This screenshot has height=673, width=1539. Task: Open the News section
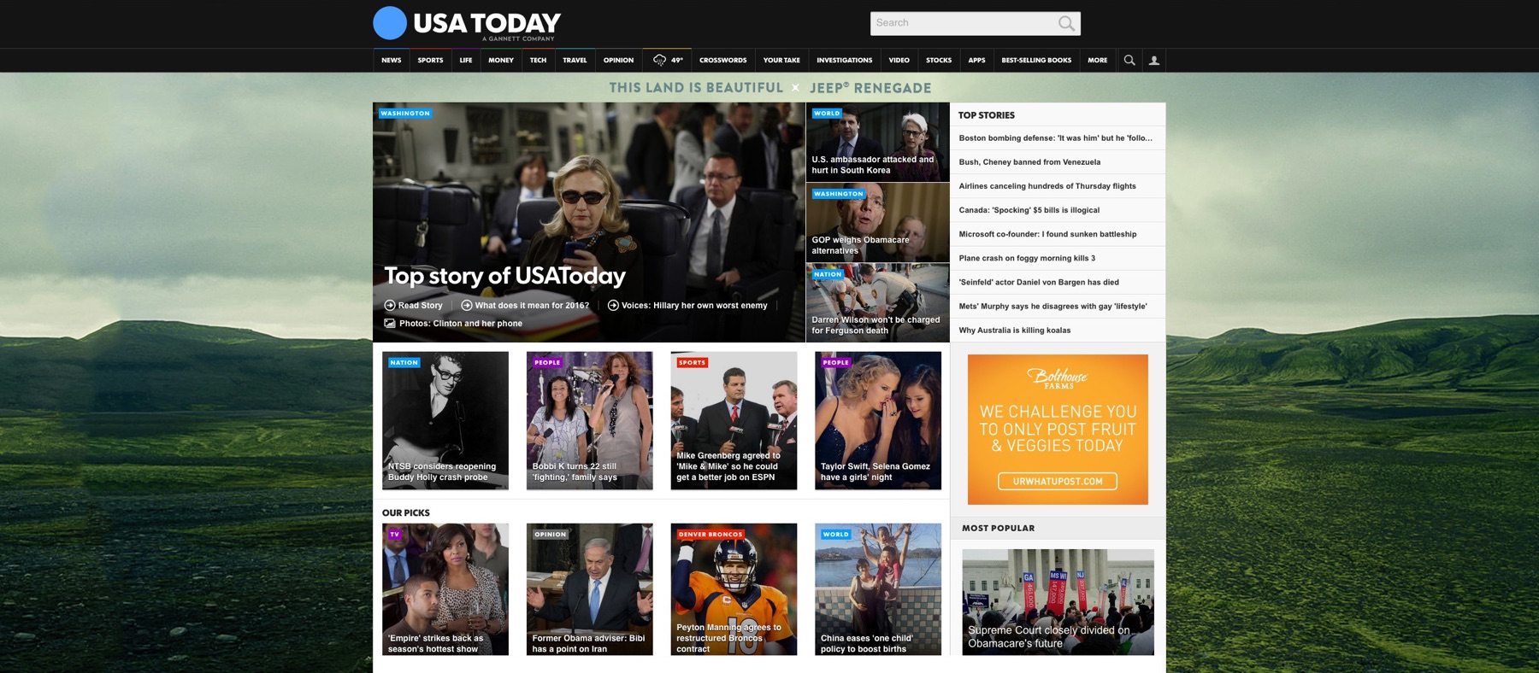click(392, 61)
